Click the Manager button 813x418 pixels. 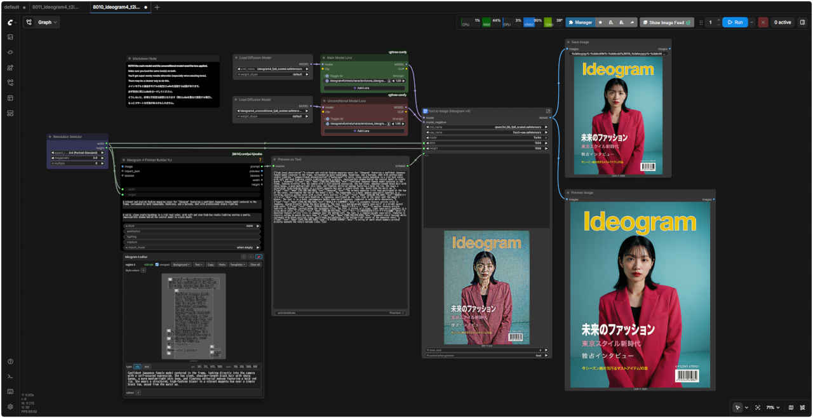581,22
